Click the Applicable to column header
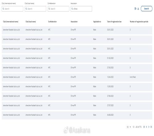154x136 pixels. pyautogui.click(x=97, y=22)
